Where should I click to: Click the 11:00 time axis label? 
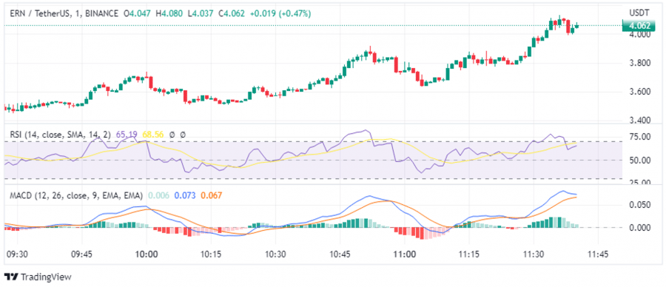[x=404, y=254]
